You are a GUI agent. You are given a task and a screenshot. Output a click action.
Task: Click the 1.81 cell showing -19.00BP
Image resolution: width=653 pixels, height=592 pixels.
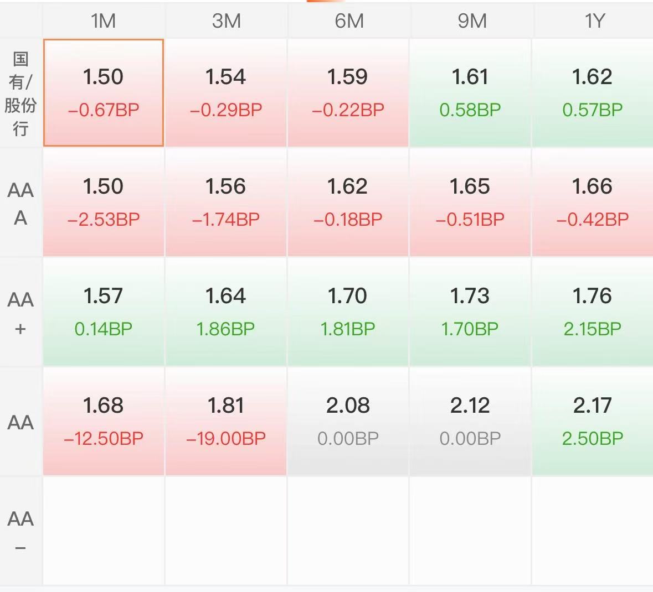coord(226,422)
